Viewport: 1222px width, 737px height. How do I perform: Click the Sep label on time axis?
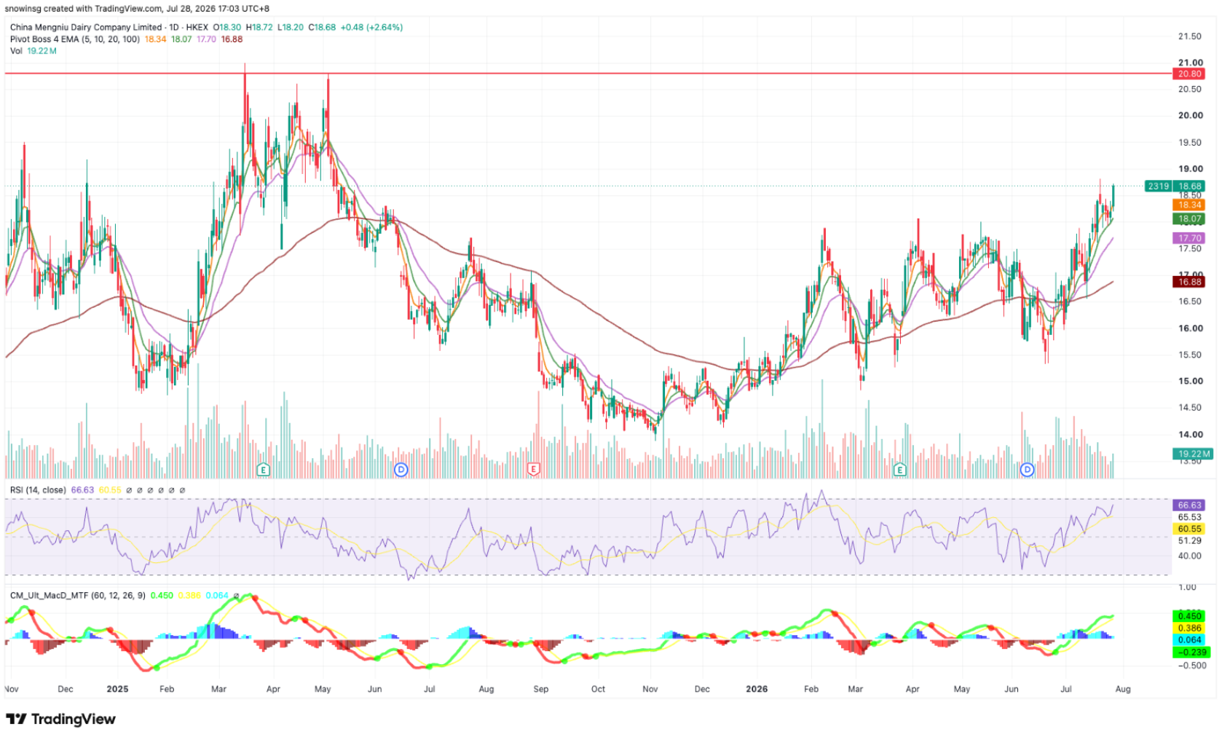[541, 689]
